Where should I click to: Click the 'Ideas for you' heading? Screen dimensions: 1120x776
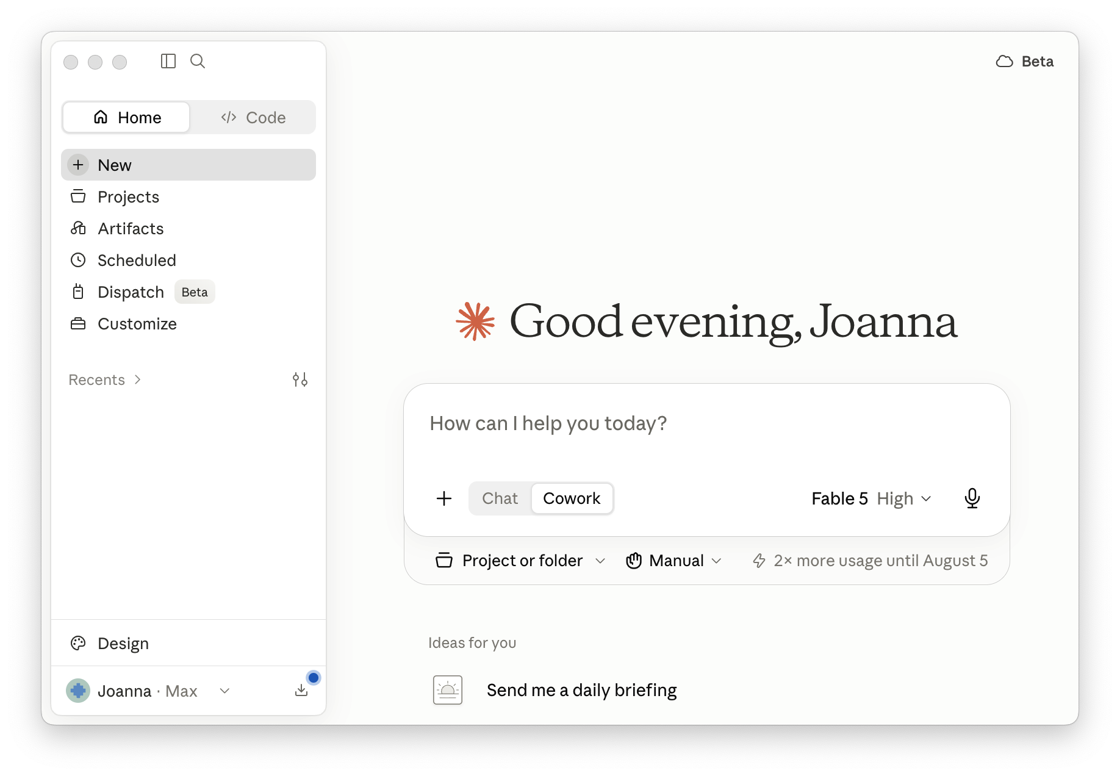(472, 643)
